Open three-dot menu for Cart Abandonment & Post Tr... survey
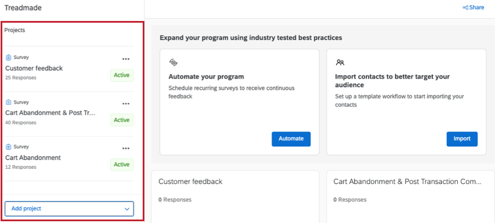Screen dimensions: 495x223 pos(126,104)
